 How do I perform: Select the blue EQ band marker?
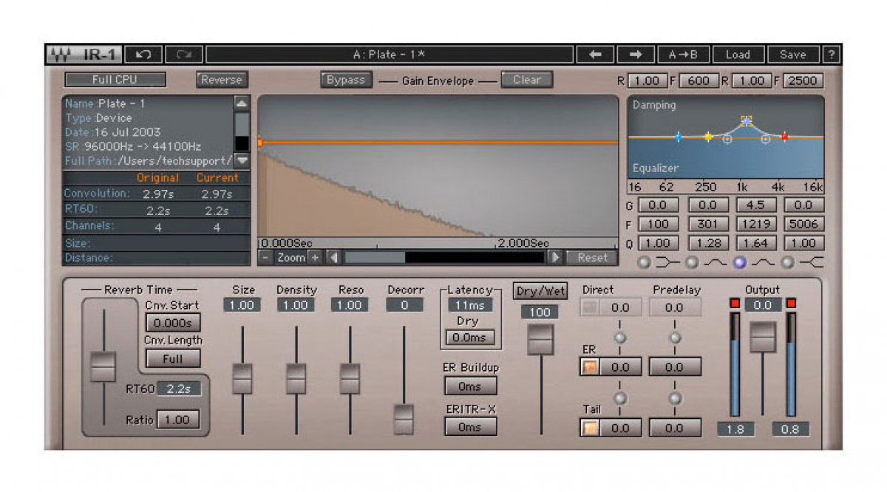[678, 137]
